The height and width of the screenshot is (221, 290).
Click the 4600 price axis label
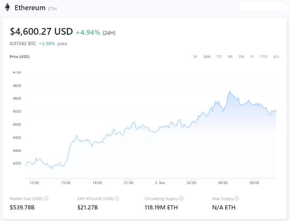[17, 99]
